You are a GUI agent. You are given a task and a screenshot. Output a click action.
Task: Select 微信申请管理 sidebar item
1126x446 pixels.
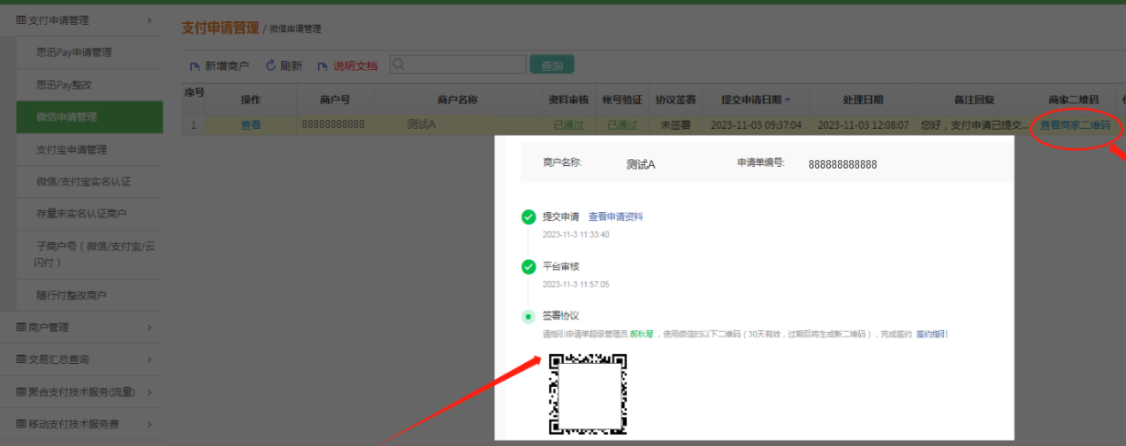89,117
